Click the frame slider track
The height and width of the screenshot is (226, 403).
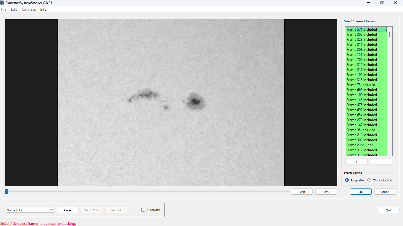click(147, 191)
